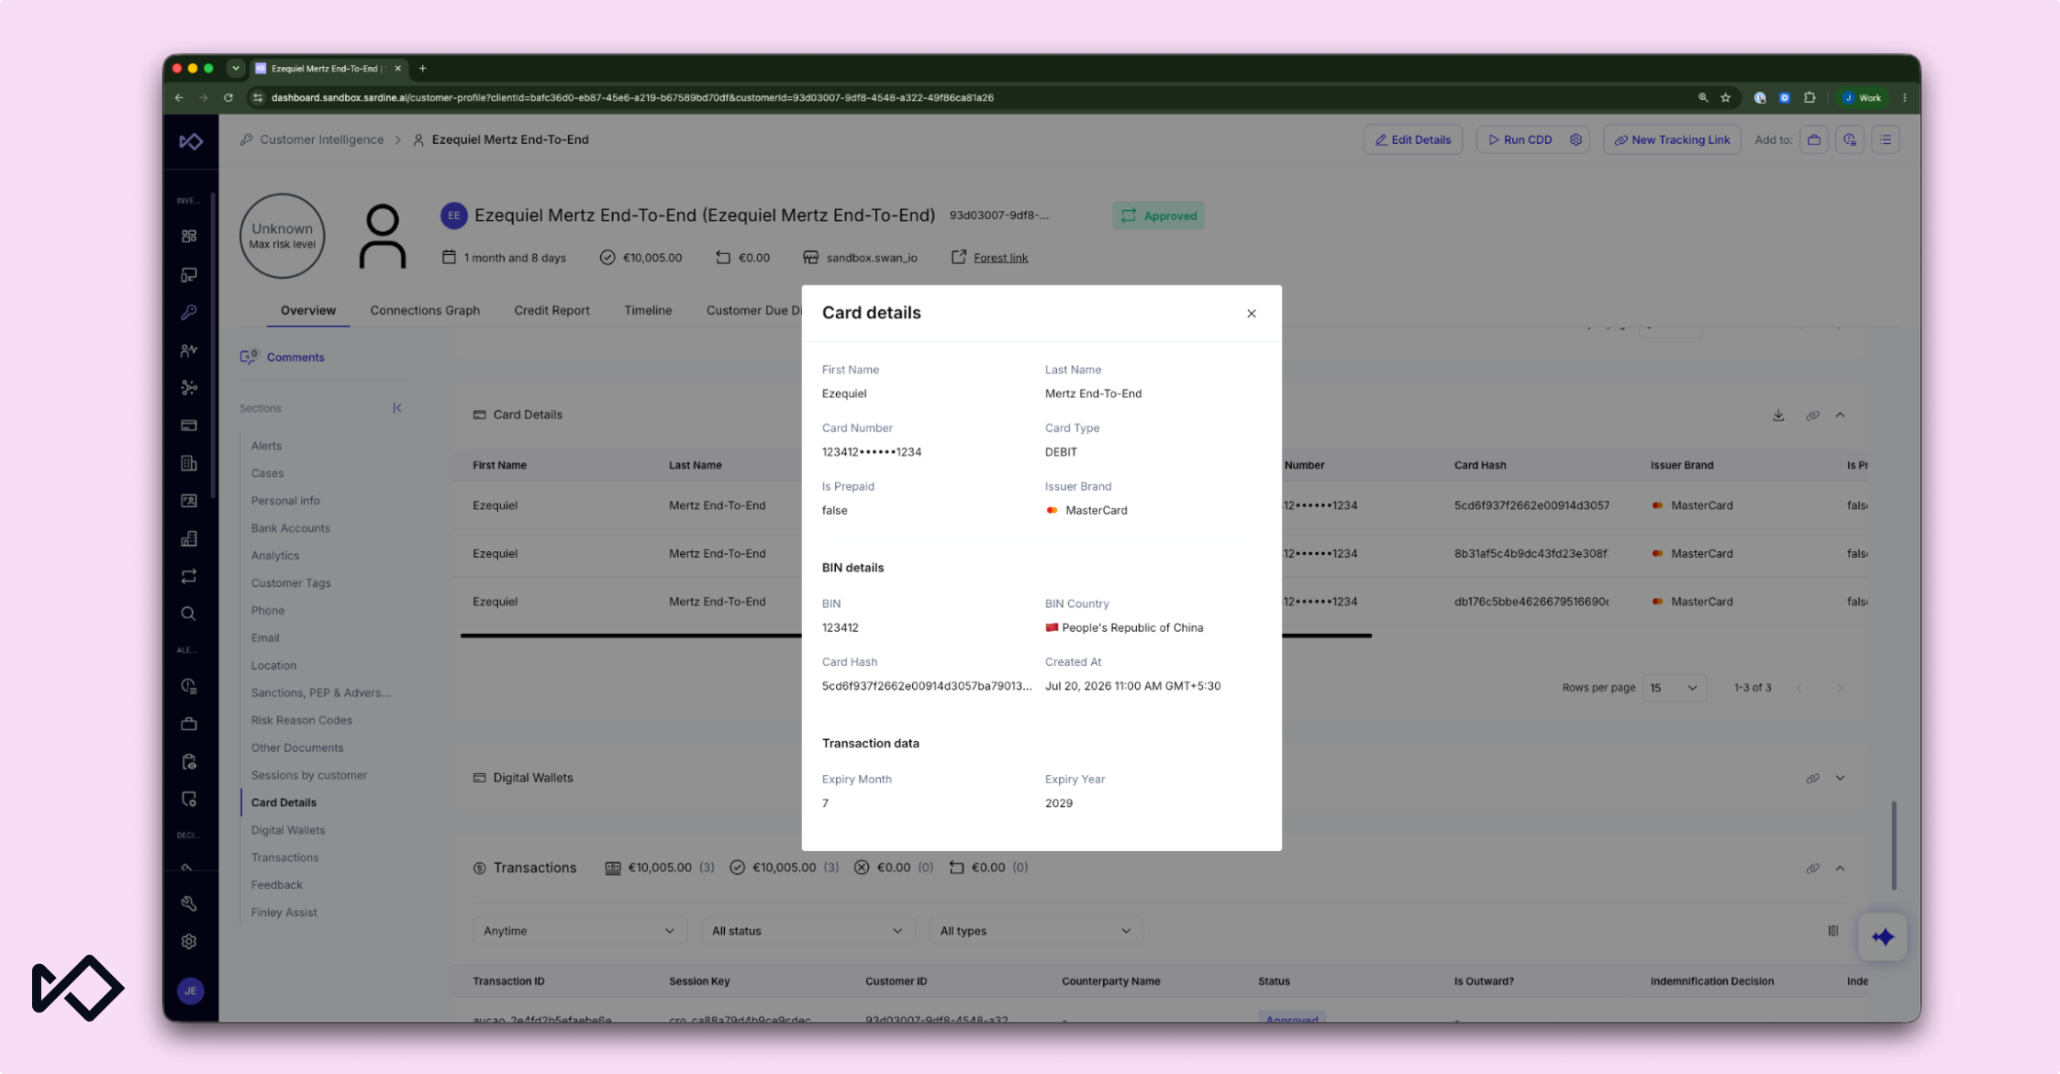This screenshot has height=1074, width=2060.
Task: Click the Run CDD button
Action: [1520, 139]
